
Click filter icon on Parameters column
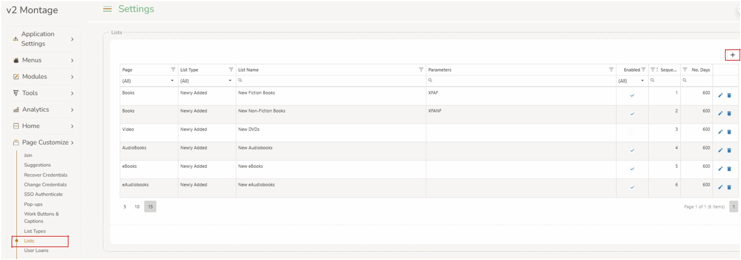[x=611, y=70]
